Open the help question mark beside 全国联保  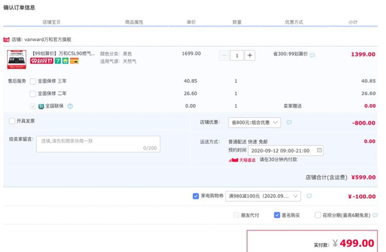[x=70, y=106]
